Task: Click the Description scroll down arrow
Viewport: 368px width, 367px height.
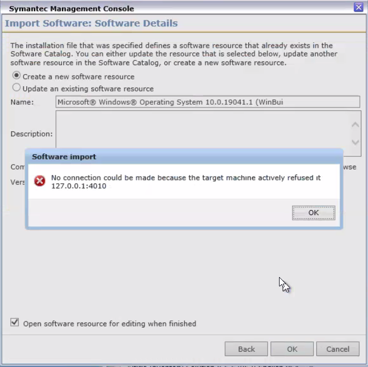Action: pyautogui.click(x=355, y=142)
